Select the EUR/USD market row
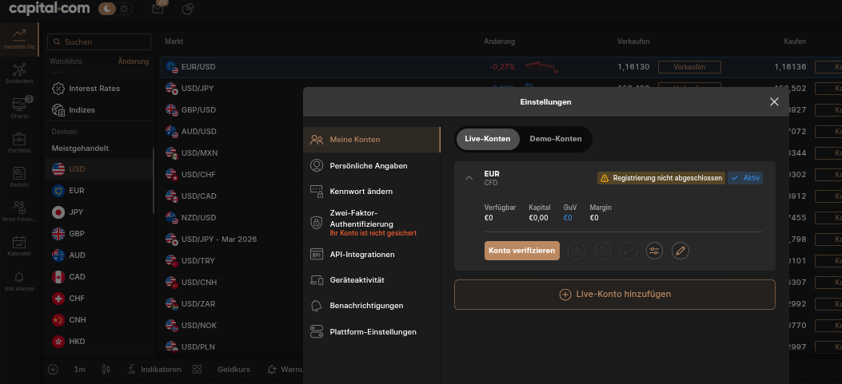 (x=501, y=67)
